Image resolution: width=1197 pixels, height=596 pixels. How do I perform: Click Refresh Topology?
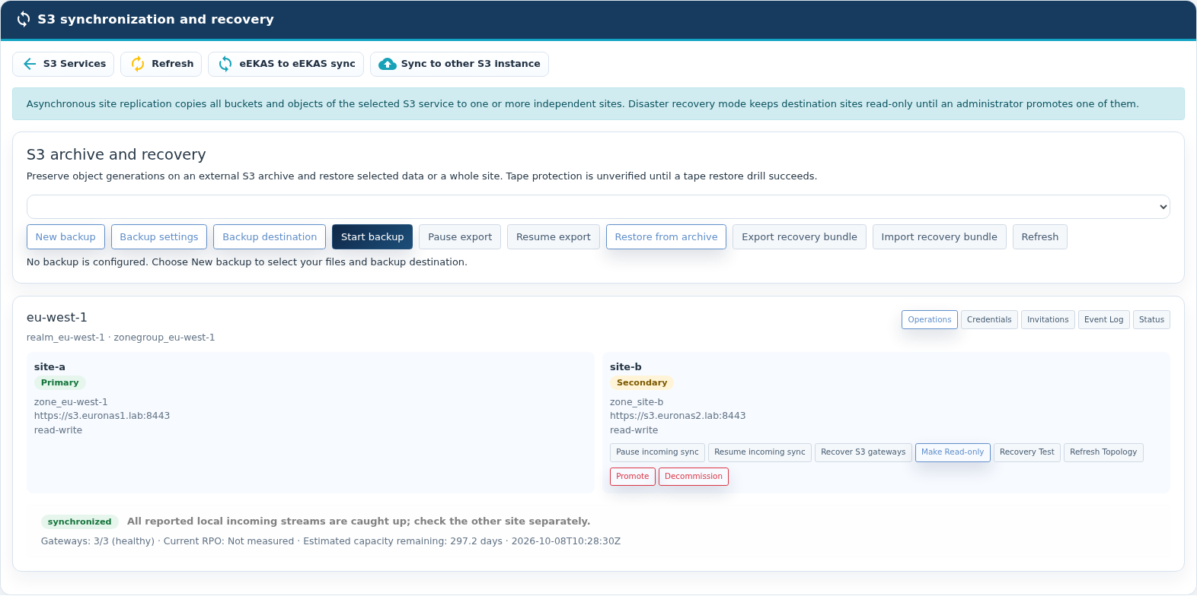pos(1103,452)
